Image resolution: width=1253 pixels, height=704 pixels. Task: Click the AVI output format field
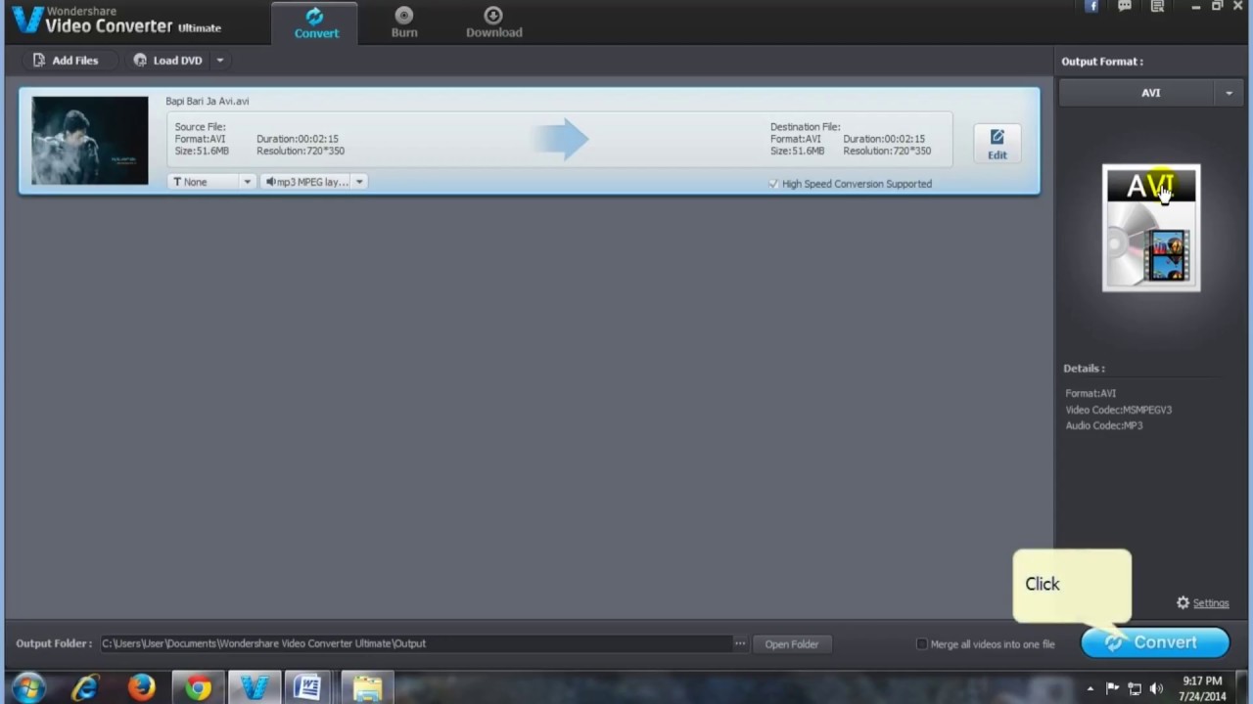click(x=1138, y=93)
